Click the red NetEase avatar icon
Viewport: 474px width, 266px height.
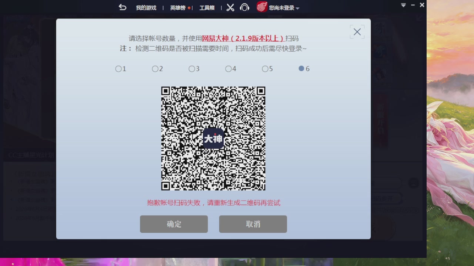pos(262,7)
